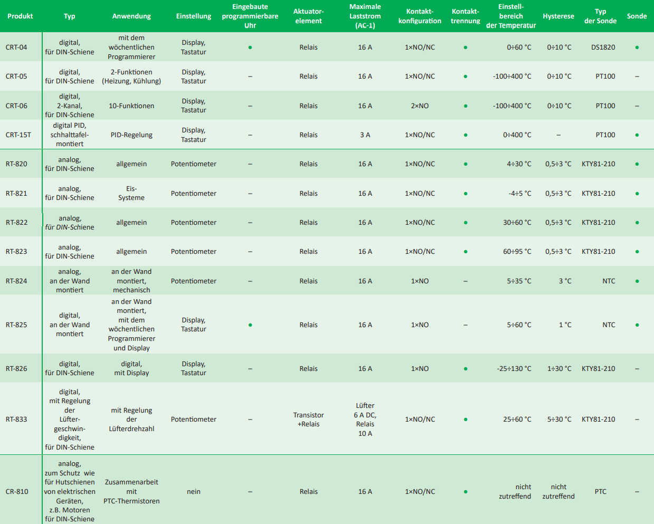
Task: Click the 2×NO contact configuration cell
Action: click(420, 106)
